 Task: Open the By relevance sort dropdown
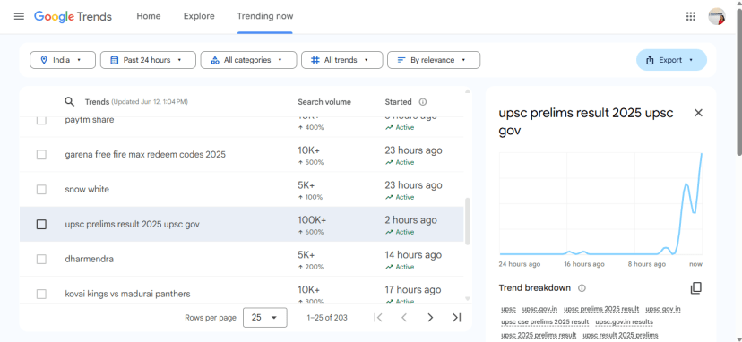[x=434, y=60]
